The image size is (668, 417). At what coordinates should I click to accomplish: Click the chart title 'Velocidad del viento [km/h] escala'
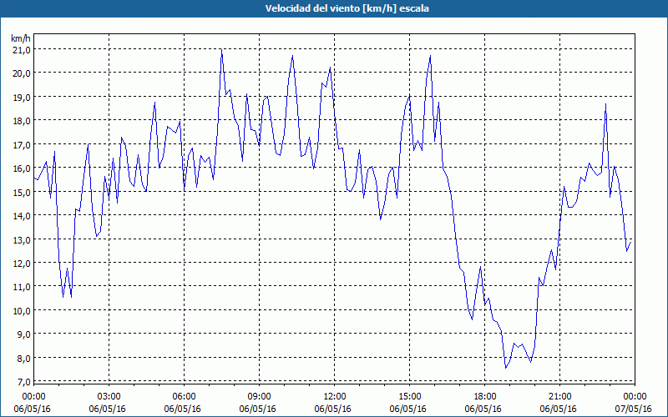pyautogui.click(x=347, y=8)
